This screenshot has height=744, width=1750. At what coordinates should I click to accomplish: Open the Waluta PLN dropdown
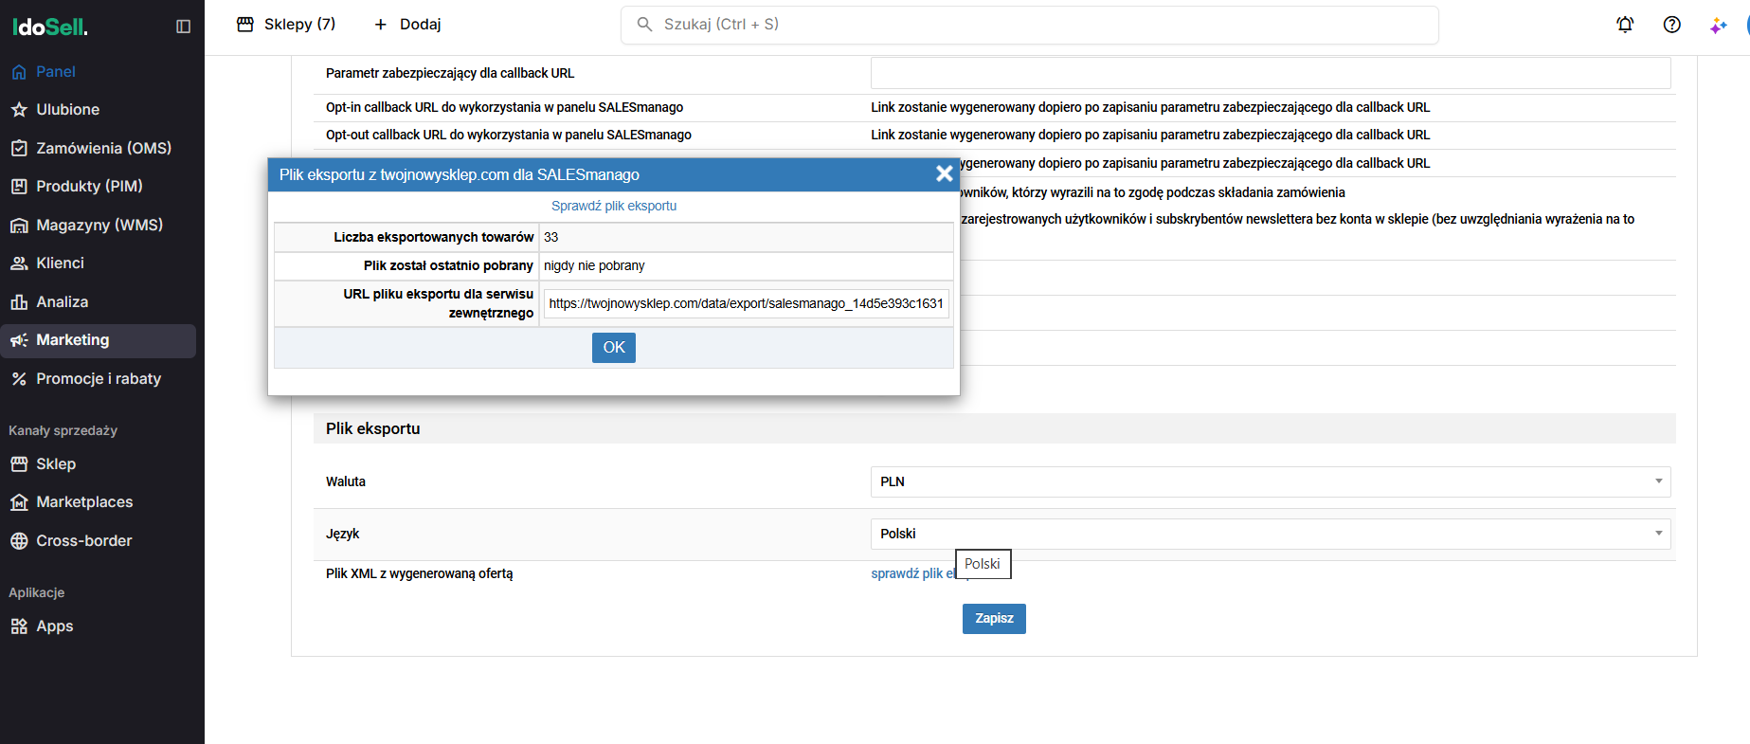pyautogui.click(x=1270, y=481)
